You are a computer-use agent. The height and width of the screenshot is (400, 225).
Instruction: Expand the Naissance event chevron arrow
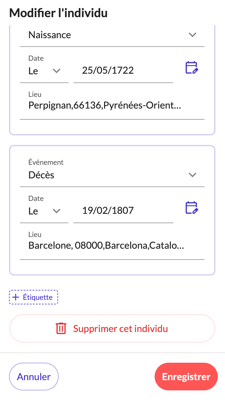tap(192, 35)
